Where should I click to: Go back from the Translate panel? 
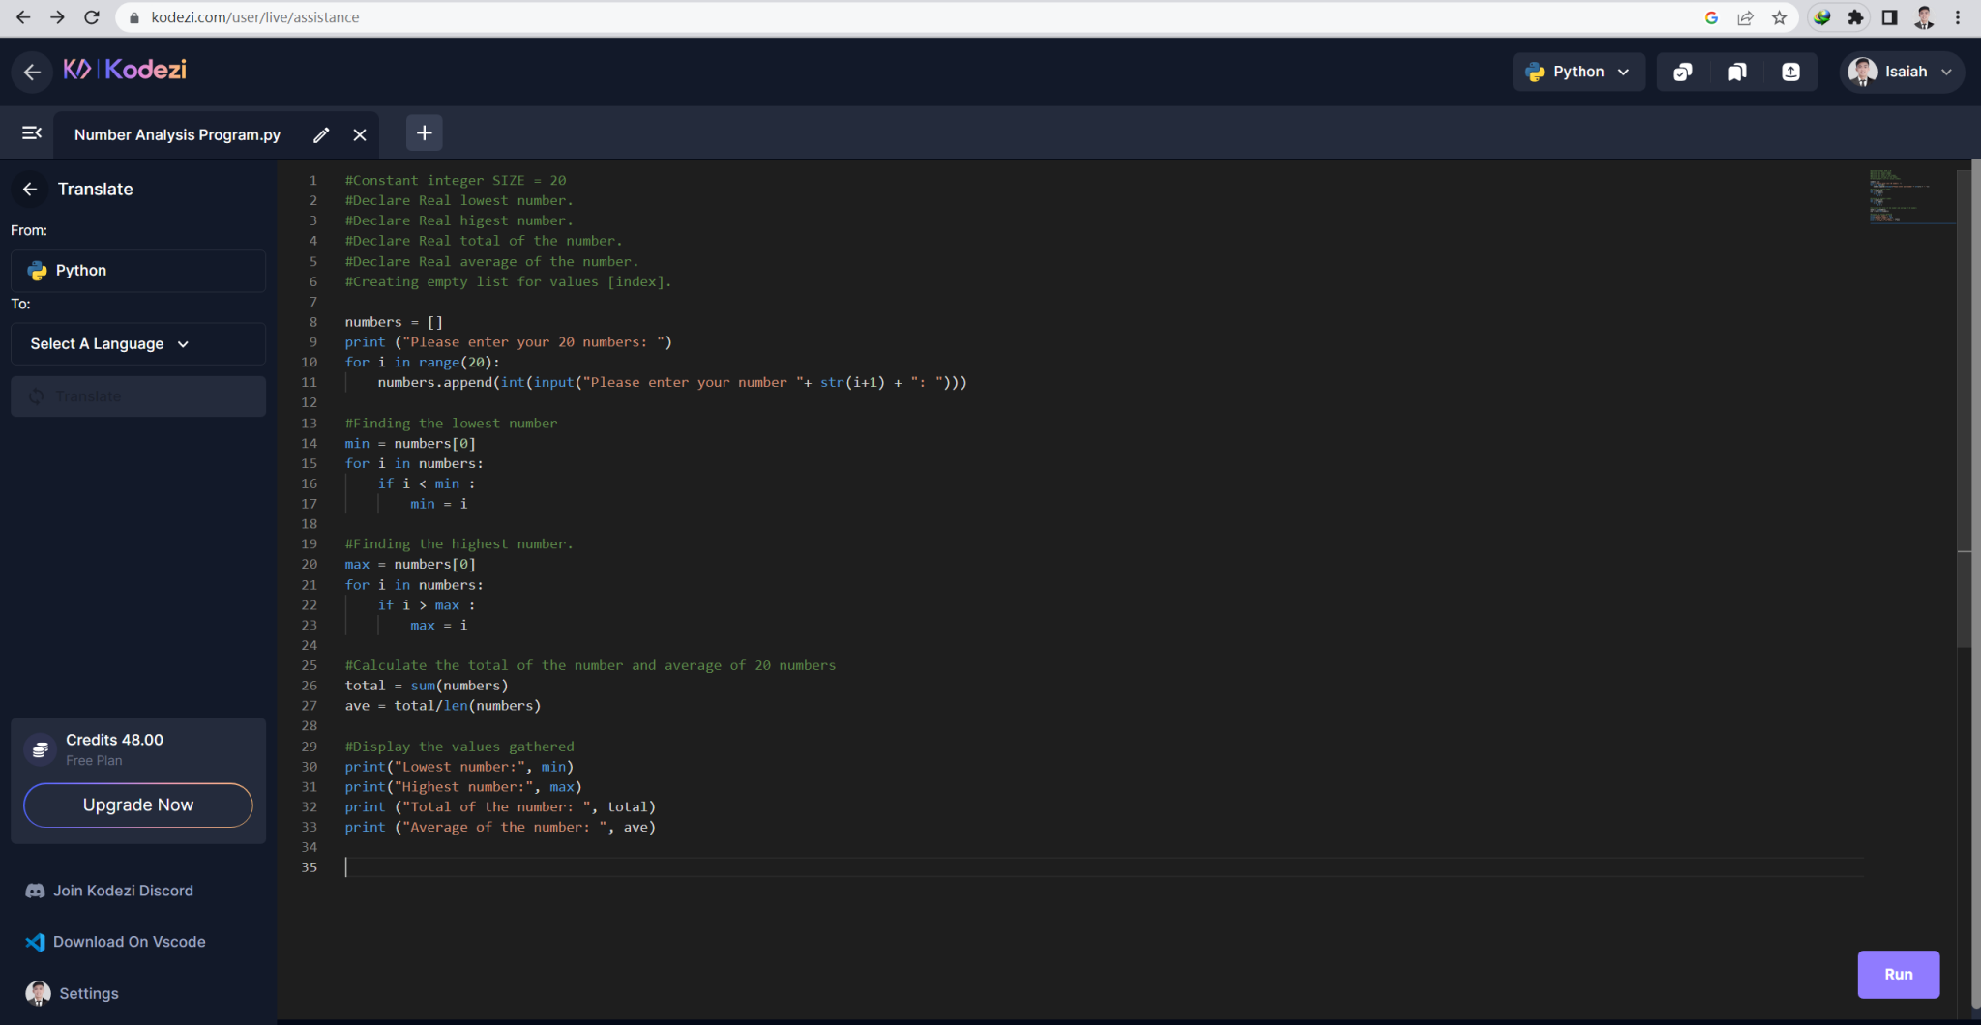30,190
